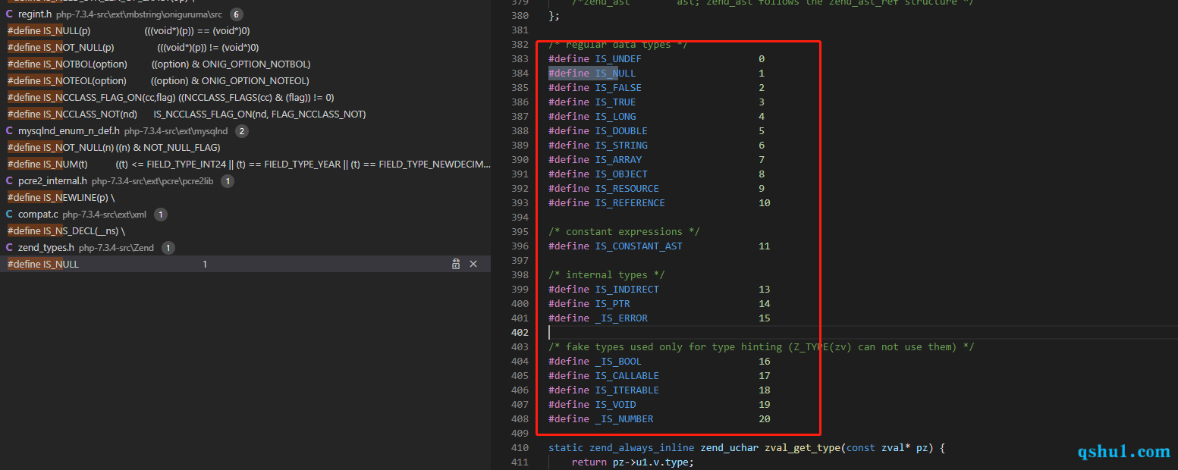Click the 'regular data types' comment on line 382
This screenshot has height=470, width=1178.
pos(618,45)
